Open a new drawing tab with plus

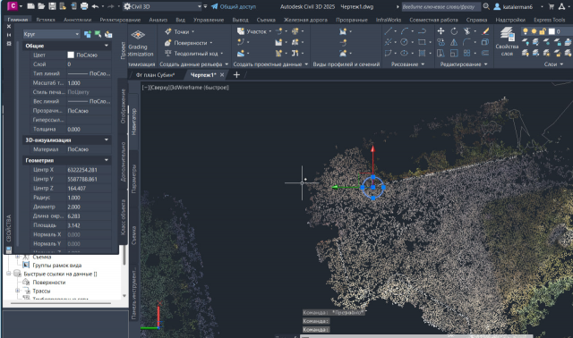pyautogui.click(x=236, y=75)
